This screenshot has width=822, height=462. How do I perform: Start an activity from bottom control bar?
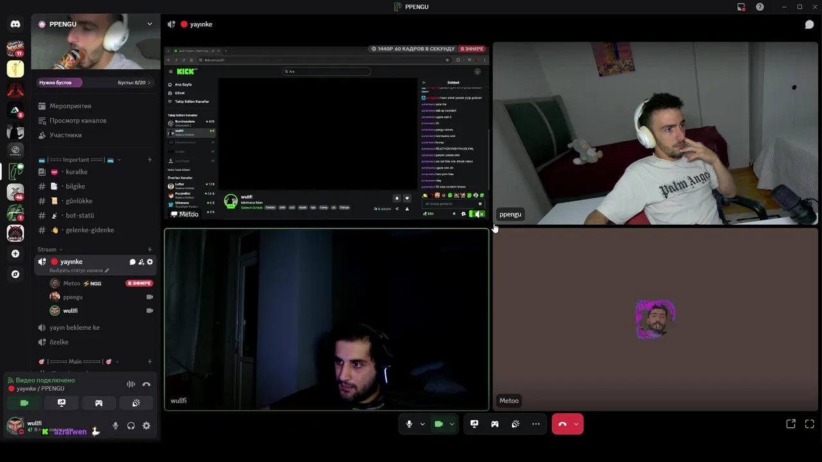(x=494, y=424)
